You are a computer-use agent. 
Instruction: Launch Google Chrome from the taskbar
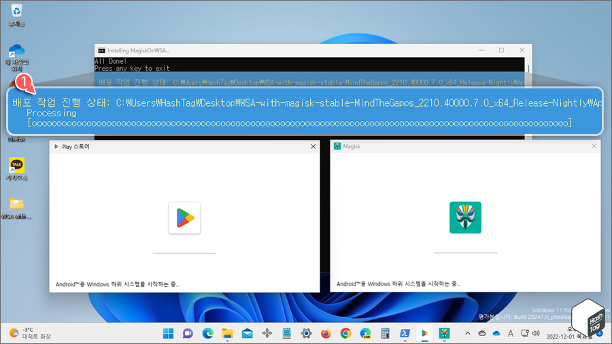[345, 334]
